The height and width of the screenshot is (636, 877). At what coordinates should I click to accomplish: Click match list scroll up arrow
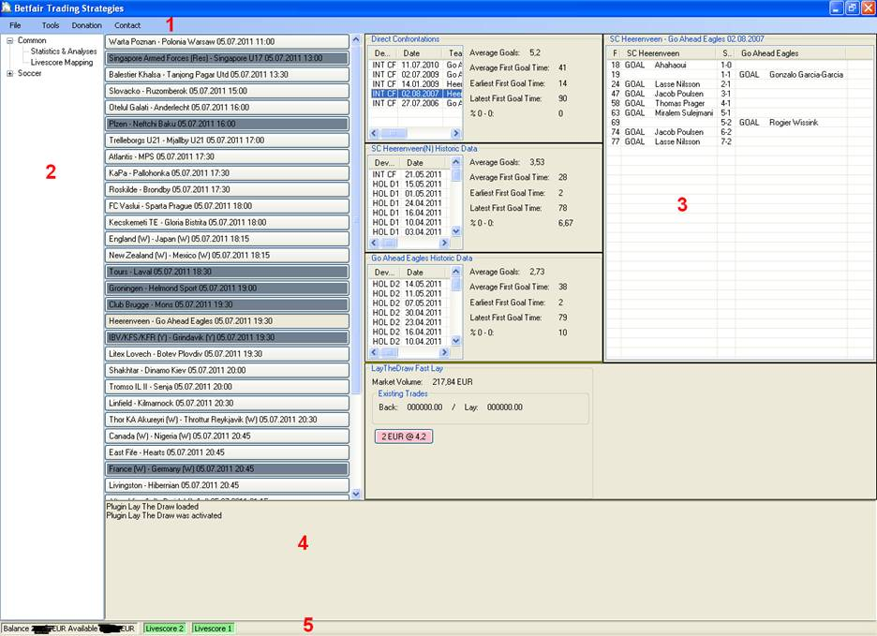pyautogui.click(x=356, y=40)
